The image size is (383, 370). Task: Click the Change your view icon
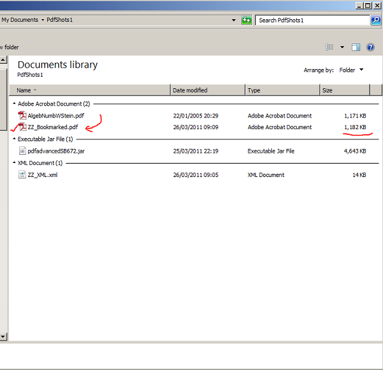(x=329, y=47)
